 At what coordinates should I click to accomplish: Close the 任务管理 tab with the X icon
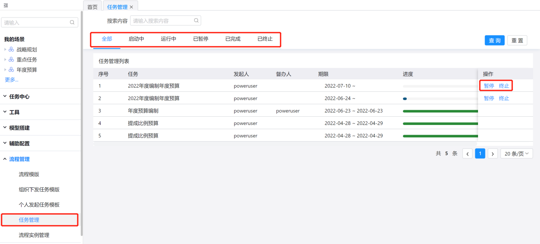(131, 7)
